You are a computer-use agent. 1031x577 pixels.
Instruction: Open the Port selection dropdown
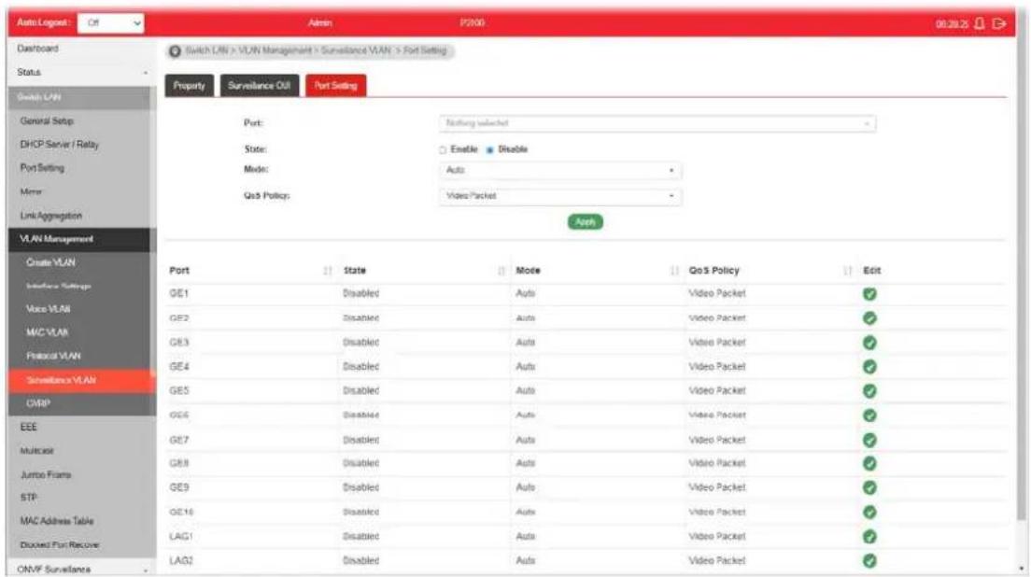657,123
